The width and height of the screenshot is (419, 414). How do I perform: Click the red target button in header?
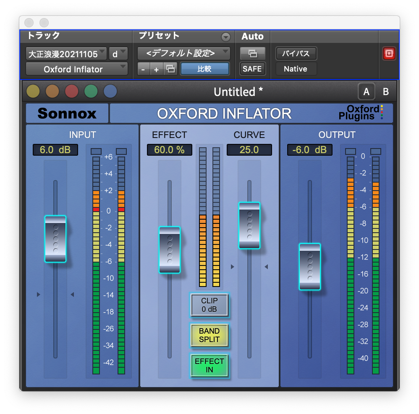click(389, 54)
